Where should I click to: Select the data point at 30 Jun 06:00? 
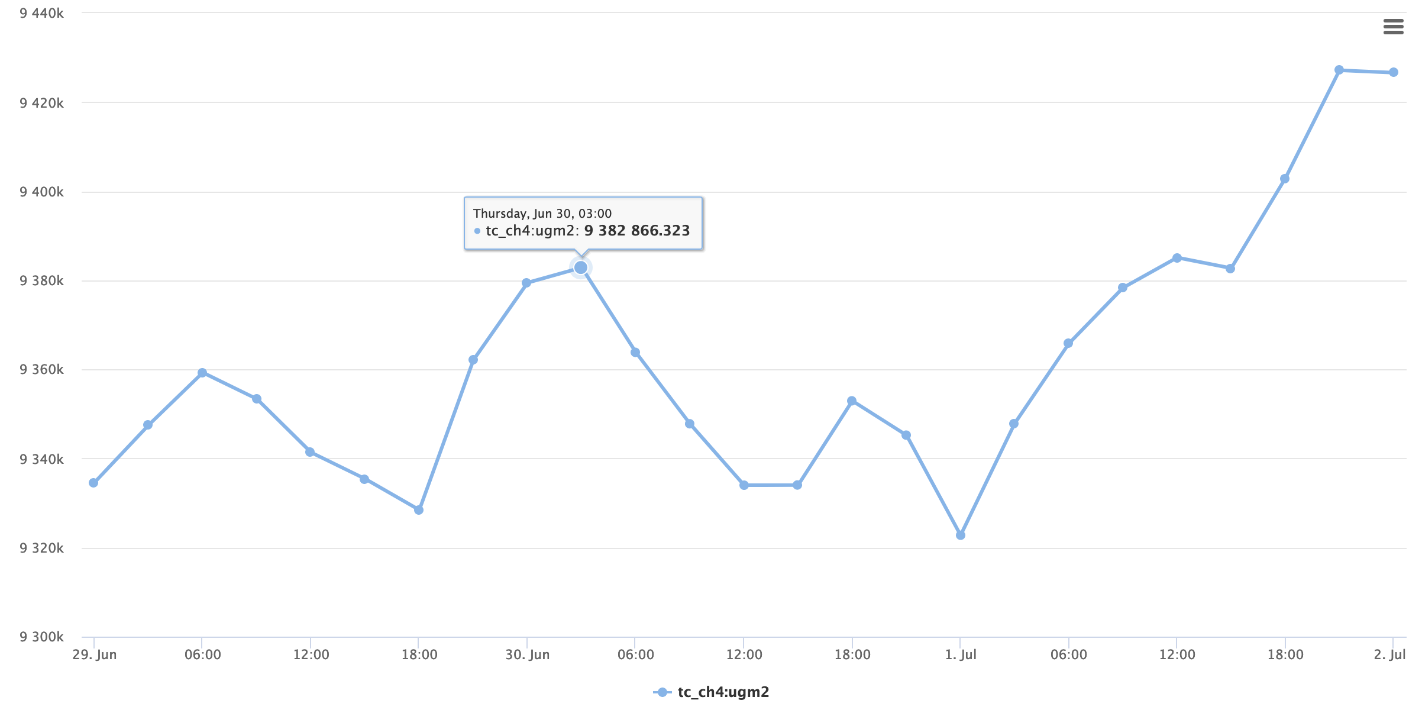point(635,353)
